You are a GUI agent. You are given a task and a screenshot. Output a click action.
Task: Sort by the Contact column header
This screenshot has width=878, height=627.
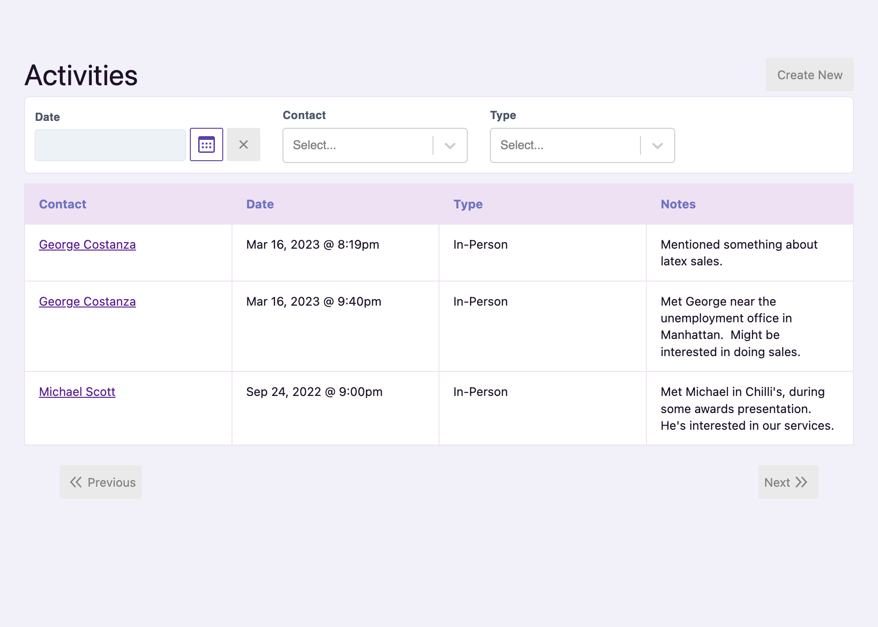[x=63, y=204]
